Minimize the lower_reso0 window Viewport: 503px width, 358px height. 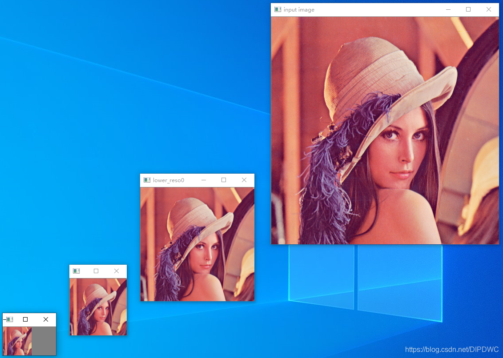[204, 180]
